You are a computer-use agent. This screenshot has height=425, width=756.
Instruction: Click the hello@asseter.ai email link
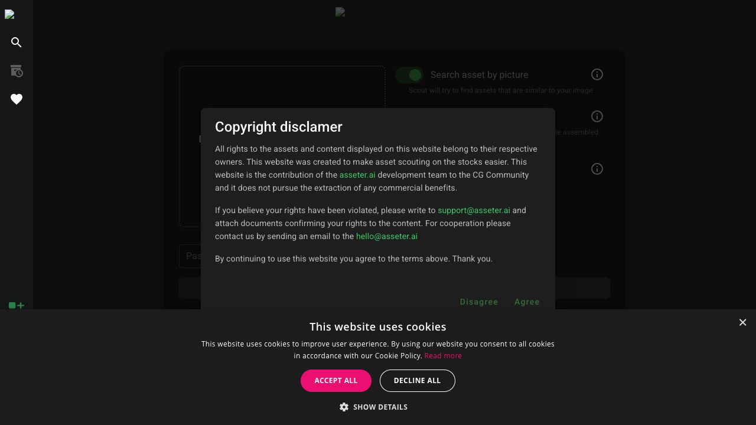pyautogui.click(x=387, y=236)
